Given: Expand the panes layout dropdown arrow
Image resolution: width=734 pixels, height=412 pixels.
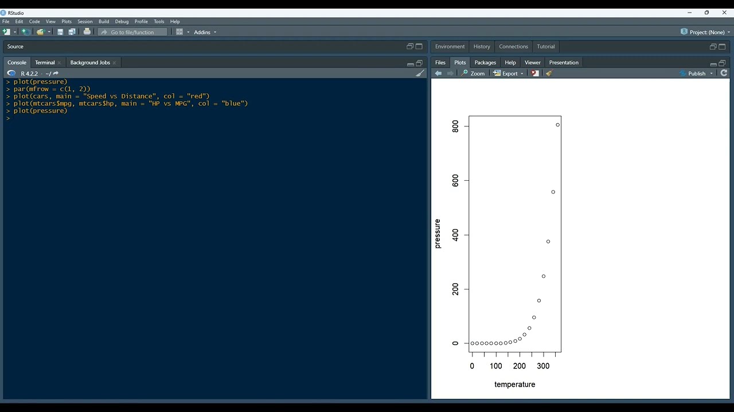Looking at the screenshot, I should [x=188, y=32].
